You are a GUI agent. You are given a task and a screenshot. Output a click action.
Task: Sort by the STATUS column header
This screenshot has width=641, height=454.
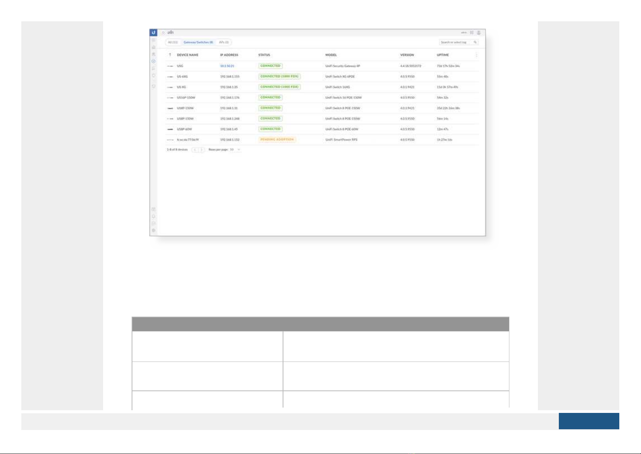[264, 55]
